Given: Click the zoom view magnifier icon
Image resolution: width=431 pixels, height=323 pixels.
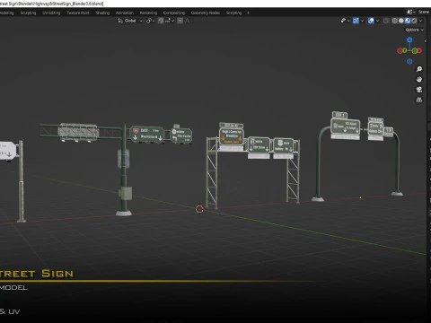Looking at the screenshot, I should 419,69.
